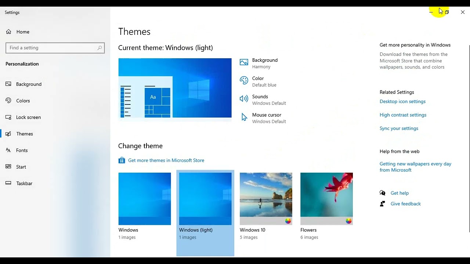Click the Fonts letter icon in sidebar
The image size is (470, 264).
click(8, 150)
